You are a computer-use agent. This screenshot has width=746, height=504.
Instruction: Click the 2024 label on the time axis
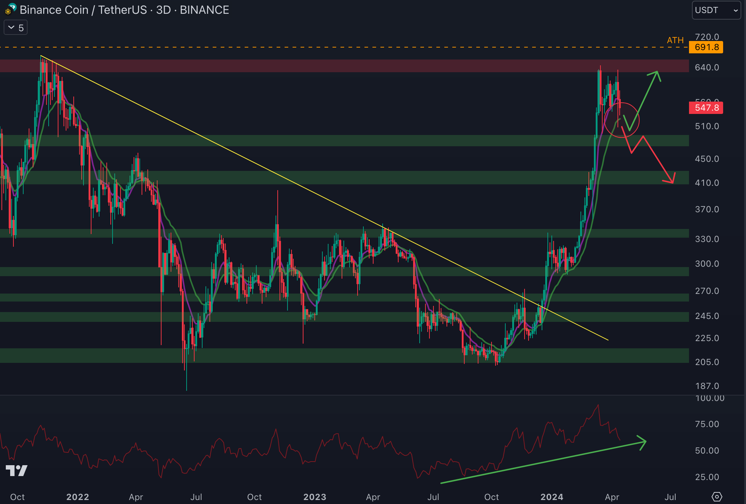coord(551,497)
